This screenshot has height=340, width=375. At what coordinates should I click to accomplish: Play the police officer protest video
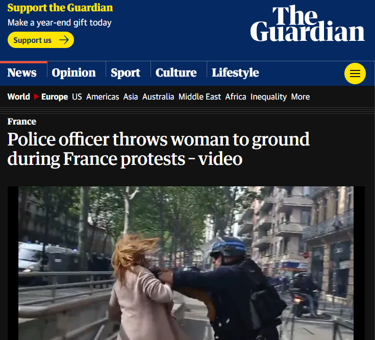[x=186, y=263]
